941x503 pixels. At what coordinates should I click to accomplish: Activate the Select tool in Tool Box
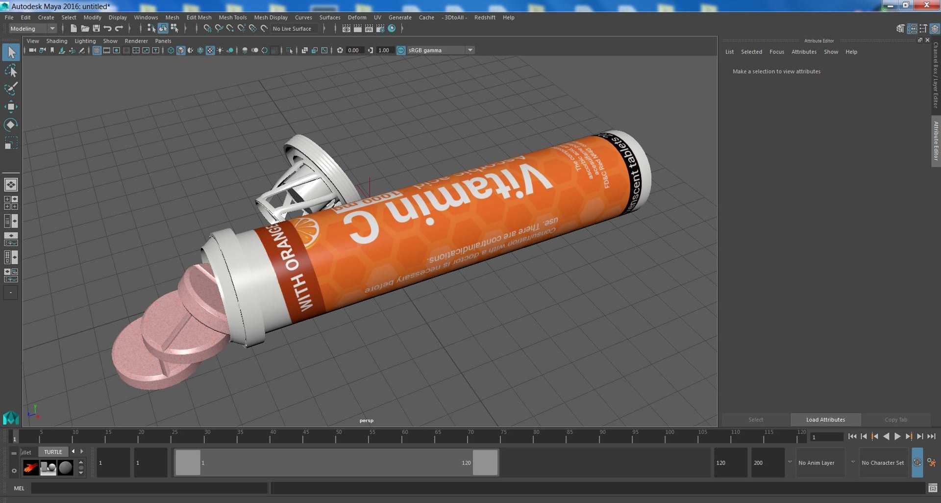[11, 52]
